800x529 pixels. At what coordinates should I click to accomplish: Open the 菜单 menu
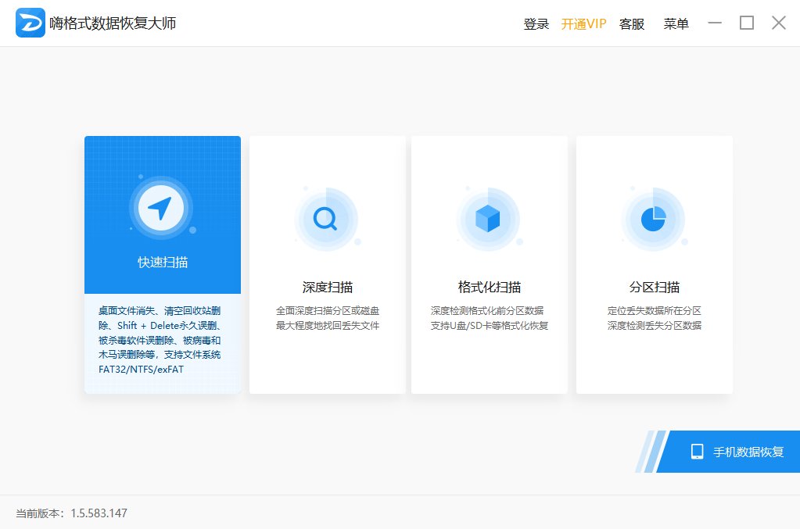click(x=676, y=23)
